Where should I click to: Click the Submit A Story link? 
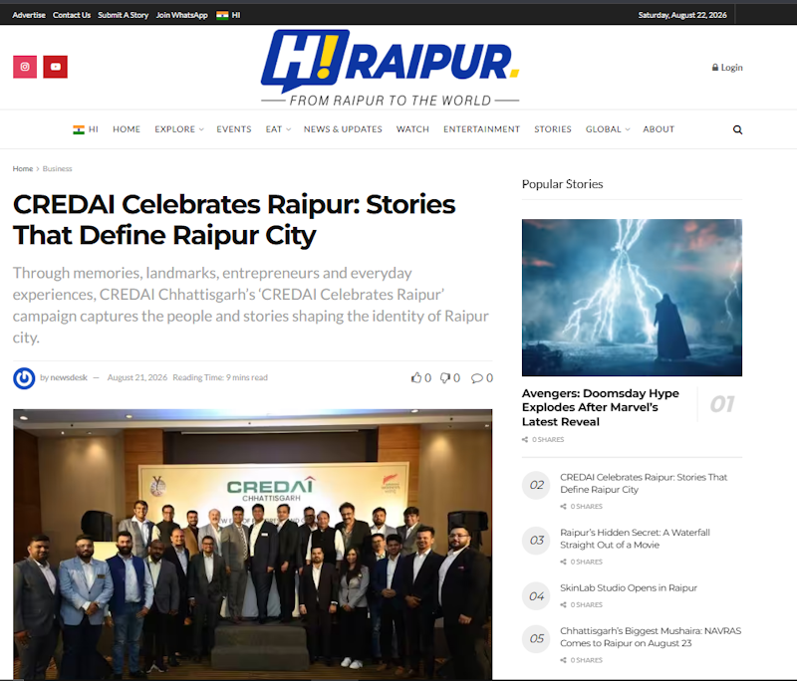point(123,15)
